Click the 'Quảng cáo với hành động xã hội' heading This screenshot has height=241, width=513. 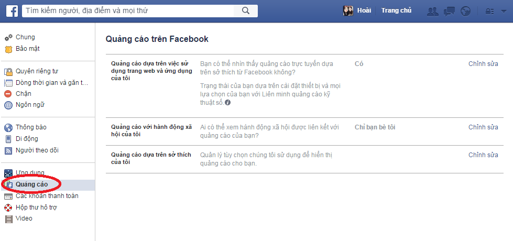click(x=151, y=130)
